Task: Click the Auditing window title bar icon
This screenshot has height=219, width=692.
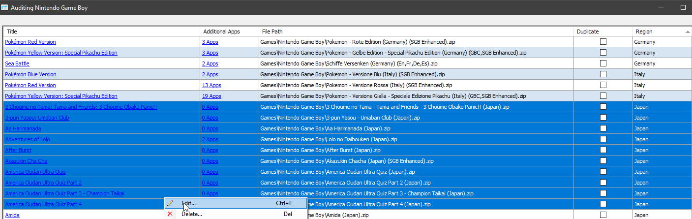Action: click(4, 8)
